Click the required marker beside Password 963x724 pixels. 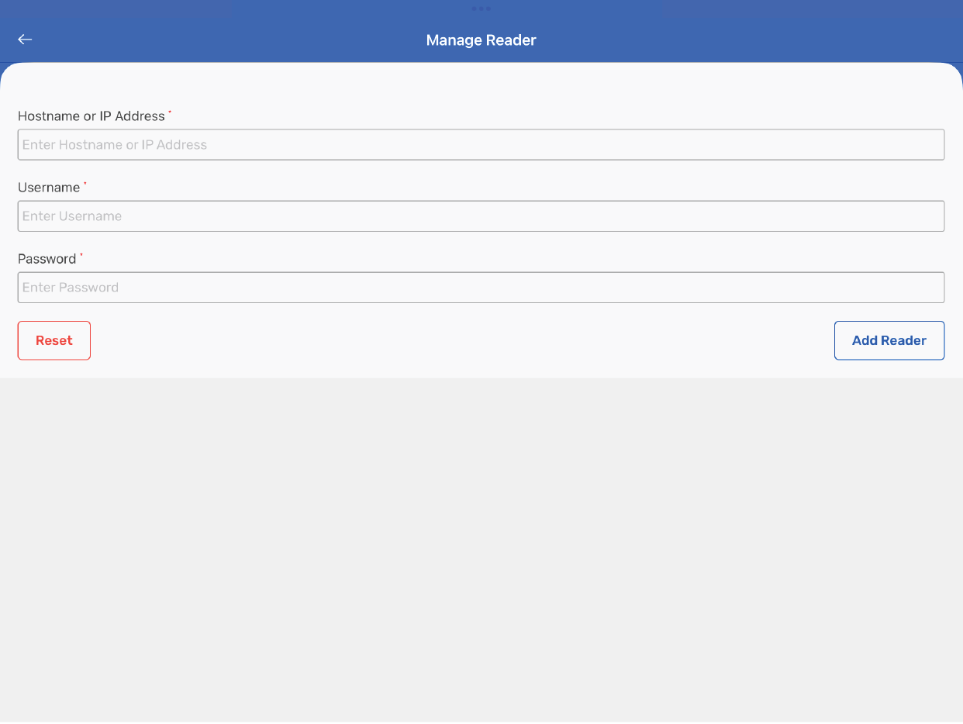pos(81,255)
